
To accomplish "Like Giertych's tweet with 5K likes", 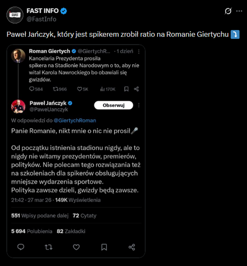I will click(x=80, y=89).
